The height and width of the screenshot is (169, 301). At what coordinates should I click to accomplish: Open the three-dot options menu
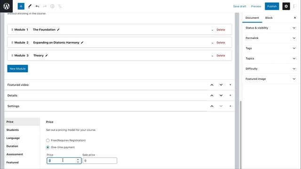coord(293,6)
